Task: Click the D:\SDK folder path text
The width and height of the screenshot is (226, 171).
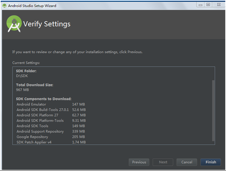Action: pos(22,76)
